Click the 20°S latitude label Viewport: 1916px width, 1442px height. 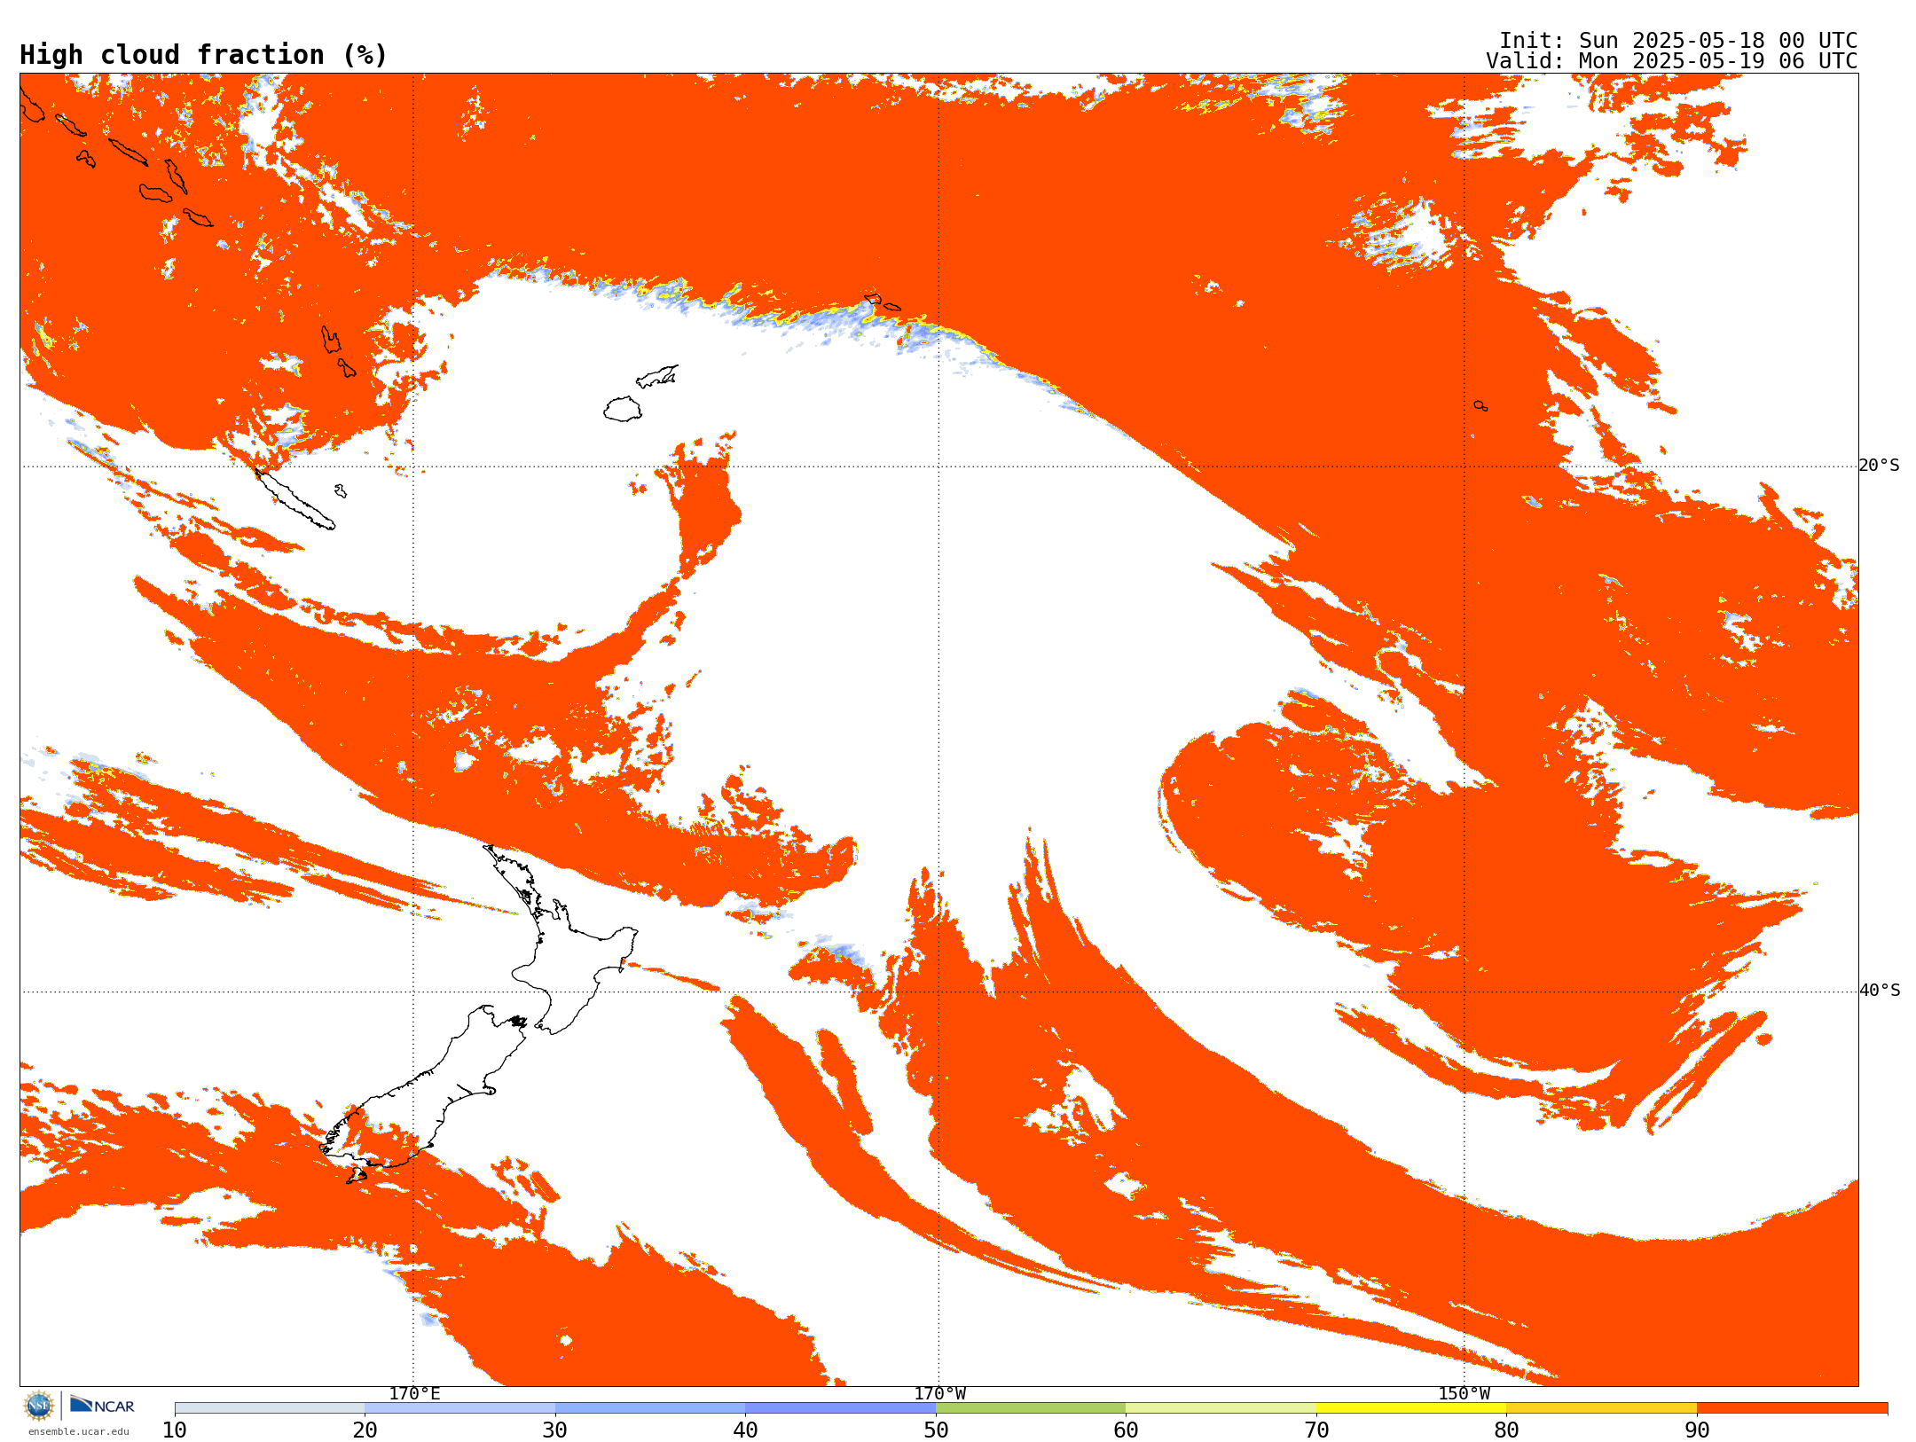1879,466
